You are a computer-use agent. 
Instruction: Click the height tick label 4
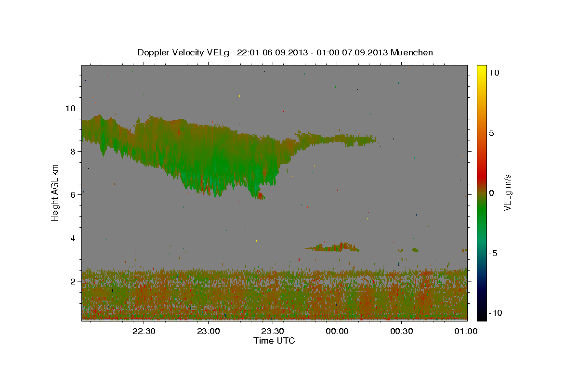pos(73,238)
